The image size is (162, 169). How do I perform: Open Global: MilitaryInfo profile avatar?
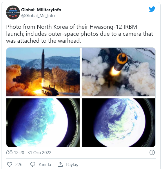tap(13, 12)
